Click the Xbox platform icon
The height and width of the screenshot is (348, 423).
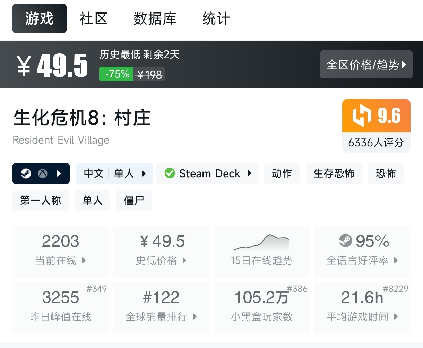[43, 173]
